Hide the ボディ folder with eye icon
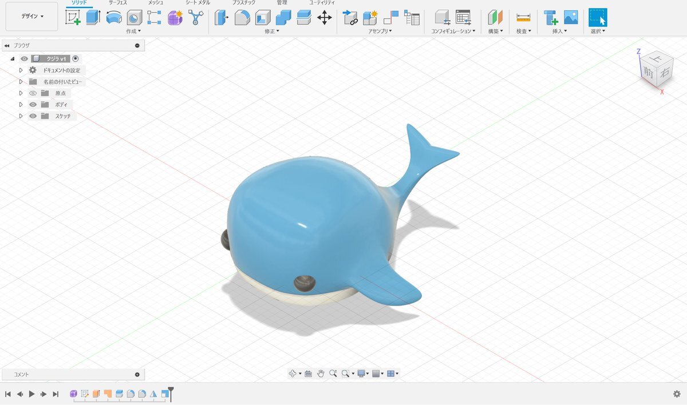 point(33,105)
